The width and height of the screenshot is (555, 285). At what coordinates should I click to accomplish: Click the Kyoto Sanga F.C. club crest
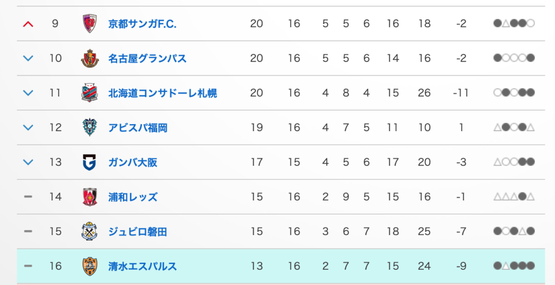(x=89, y=24)
